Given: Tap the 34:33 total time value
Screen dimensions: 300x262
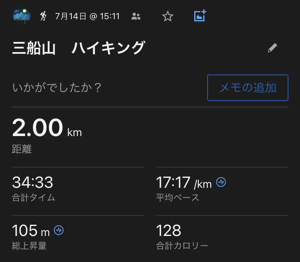Looking at the screenshot, I should 33,182.
